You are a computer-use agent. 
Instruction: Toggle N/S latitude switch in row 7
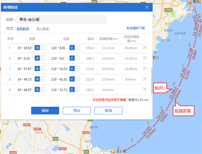[x=40, y=68]
